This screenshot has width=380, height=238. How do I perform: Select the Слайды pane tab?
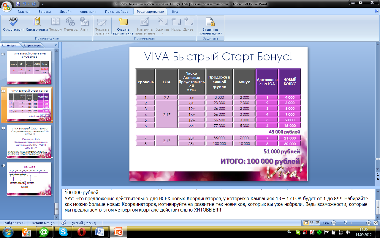click(10, 45)
